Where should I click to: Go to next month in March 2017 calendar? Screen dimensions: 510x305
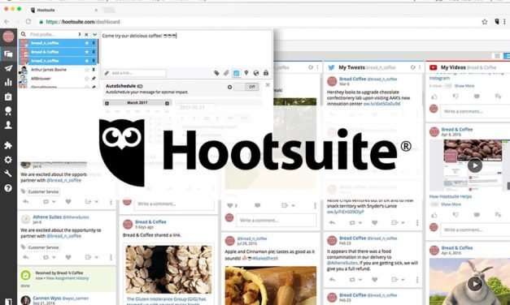[x=168, y=103]
